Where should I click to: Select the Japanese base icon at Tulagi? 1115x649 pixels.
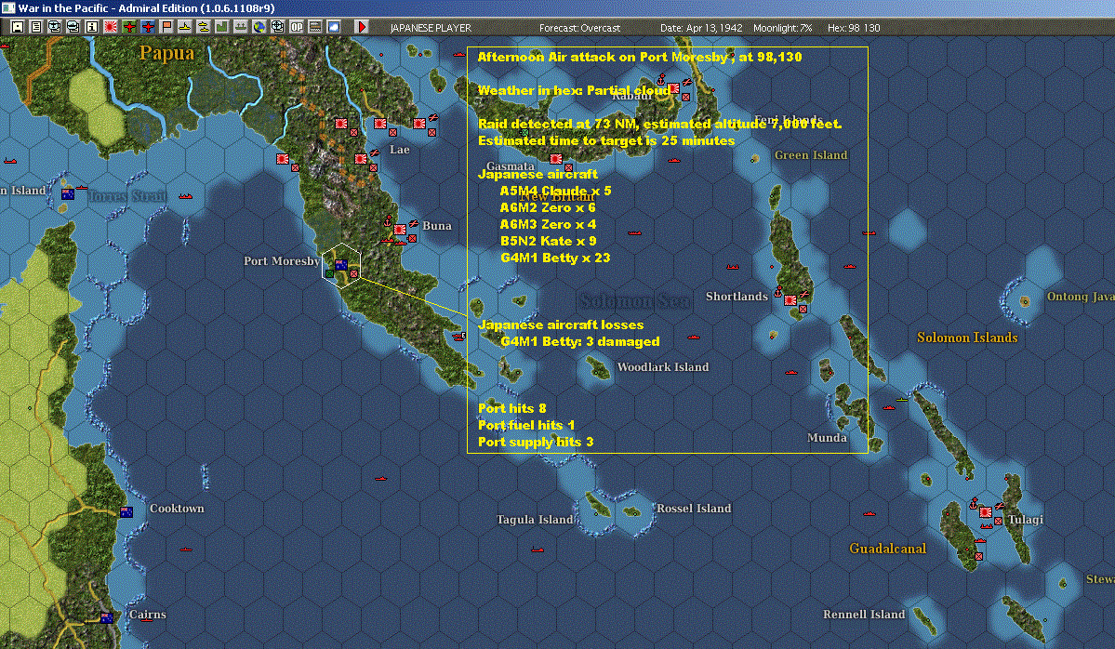click(x=986, y=512)
